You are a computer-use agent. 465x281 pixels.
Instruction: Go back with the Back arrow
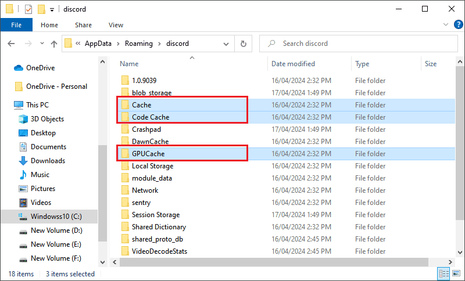[x=11, y=44]
